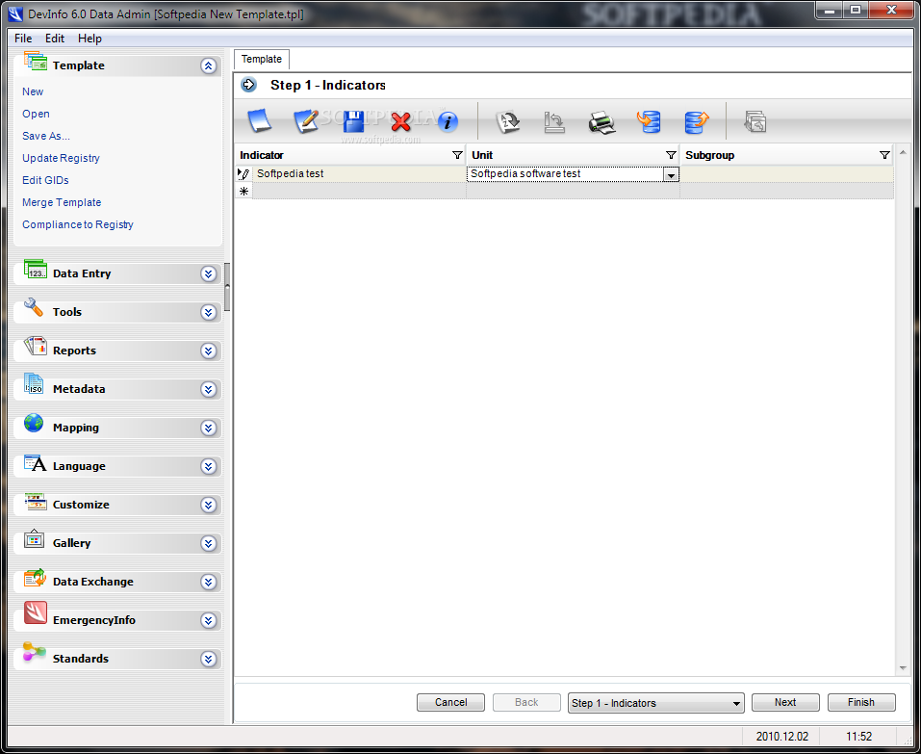Click the Merge Template link
This screenshot has width=921, height=754.
(x=62, y=202)
